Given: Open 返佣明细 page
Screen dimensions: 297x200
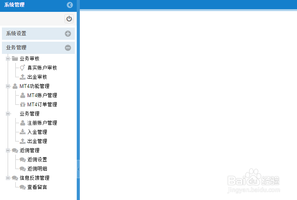Looking at the screenshot, I should coord(37,169).
